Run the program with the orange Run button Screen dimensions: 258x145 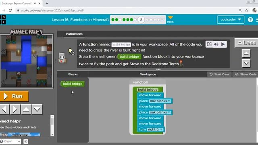14,96
